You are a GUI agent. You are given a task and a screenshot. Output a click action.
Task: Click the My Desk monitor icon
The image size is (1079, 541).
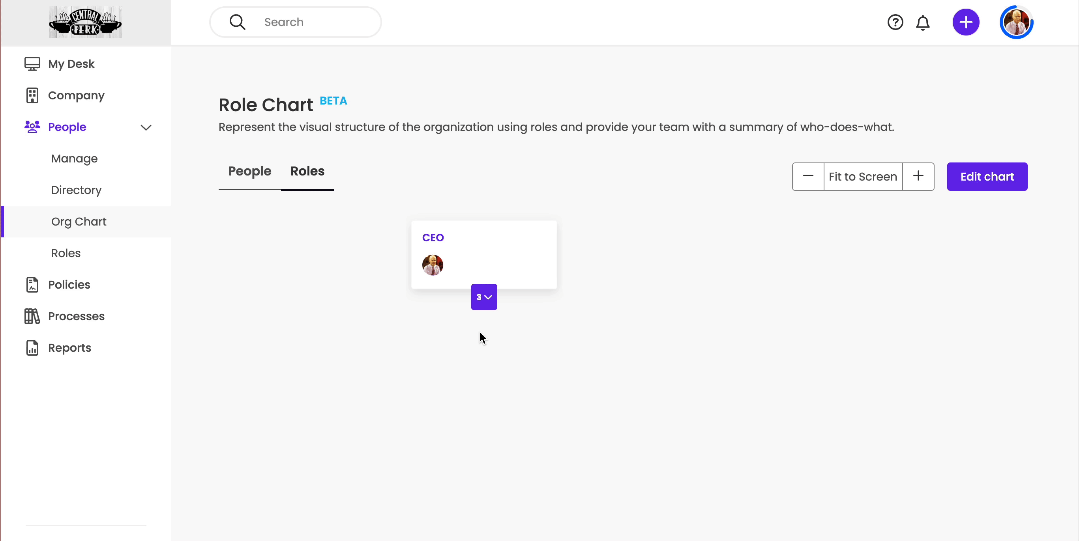point(32,64)
